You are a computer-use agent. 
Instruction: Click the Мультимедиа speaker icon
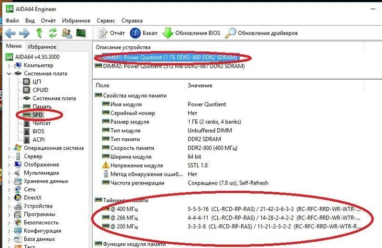(18, 173)
